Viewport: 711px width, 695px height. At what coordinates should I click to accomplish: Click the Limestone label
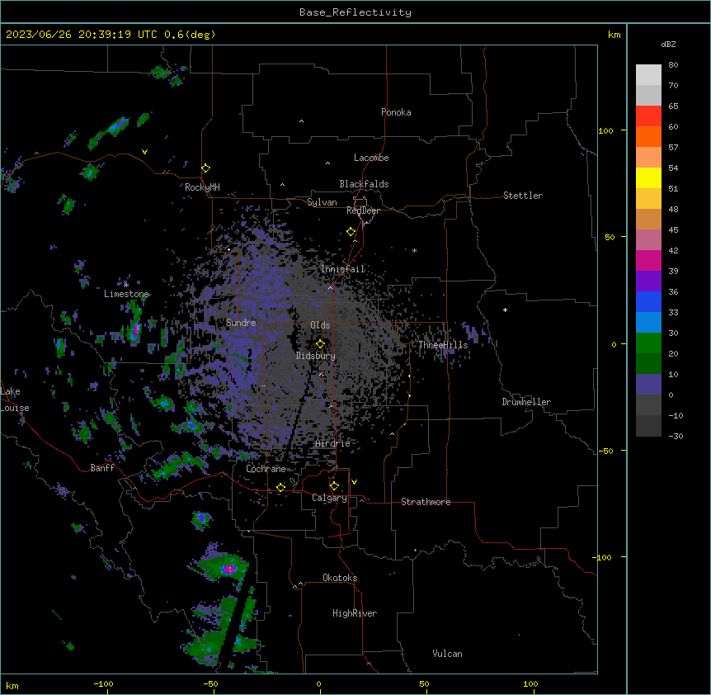click(126, 294)
